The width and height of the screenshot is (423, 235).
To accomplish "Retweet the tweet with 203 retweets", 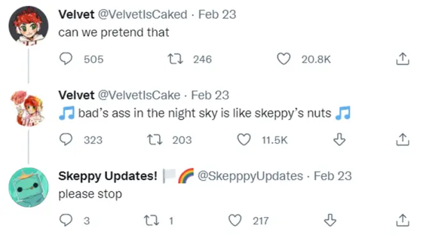I will tap(154, 140).
